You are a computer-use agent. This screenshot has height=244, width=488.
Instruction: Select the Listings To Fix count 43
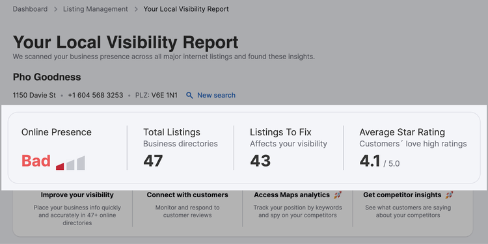pos(260,161)
